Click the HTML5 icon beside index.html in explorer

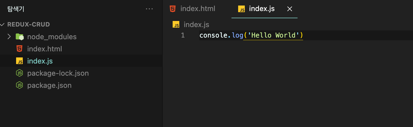(19, 49)
